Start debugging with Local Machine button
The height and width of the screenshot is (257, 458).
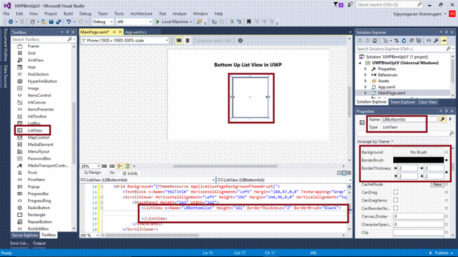point(174,22)
